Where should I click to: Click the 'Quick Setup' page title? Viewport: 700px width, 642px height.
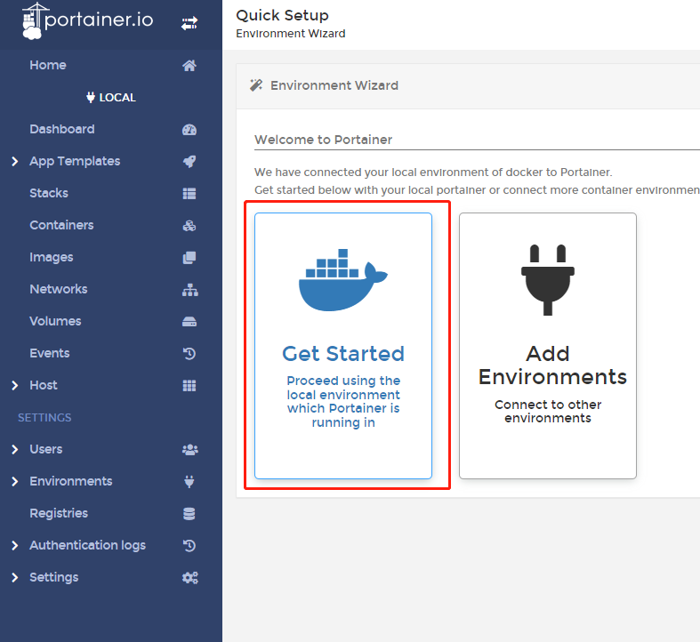pos(282,15)
